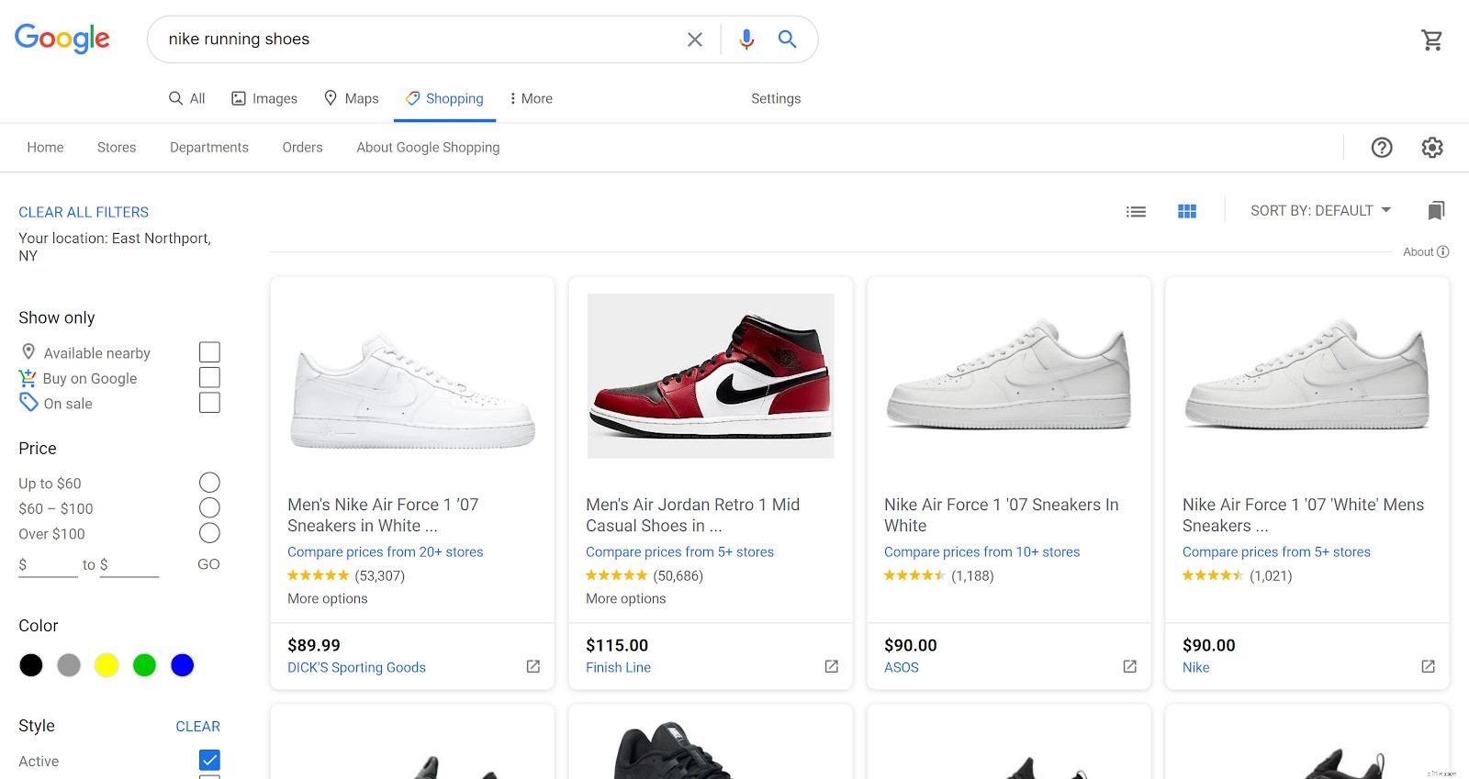Select the Over $100 price radio
This screenshot has height=779, width=1469.
pos(209,533)
